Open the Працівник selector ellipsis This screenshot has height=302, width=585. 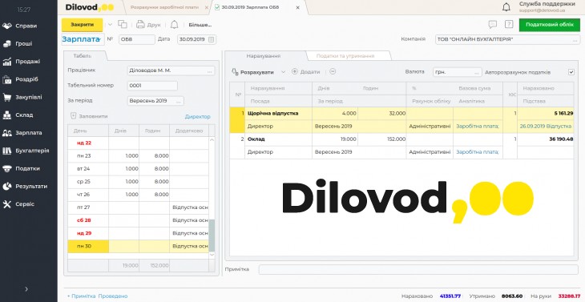(211, 70)
